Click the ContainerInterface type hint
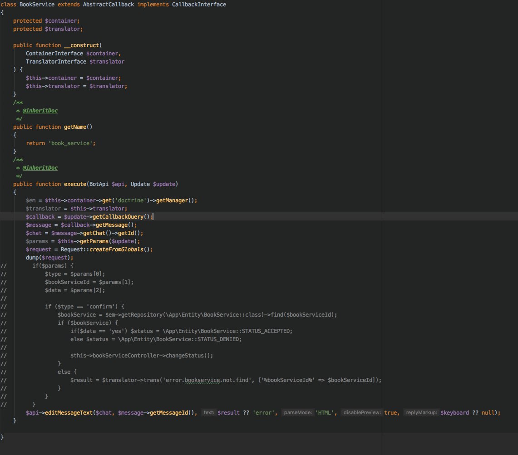518x455 pixels. (x=54, y=54)
